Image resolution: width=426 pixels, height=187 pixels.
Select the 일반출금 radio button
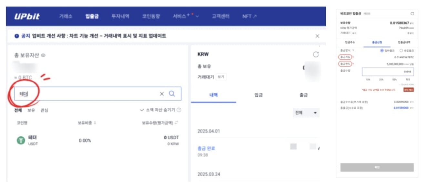382,50
